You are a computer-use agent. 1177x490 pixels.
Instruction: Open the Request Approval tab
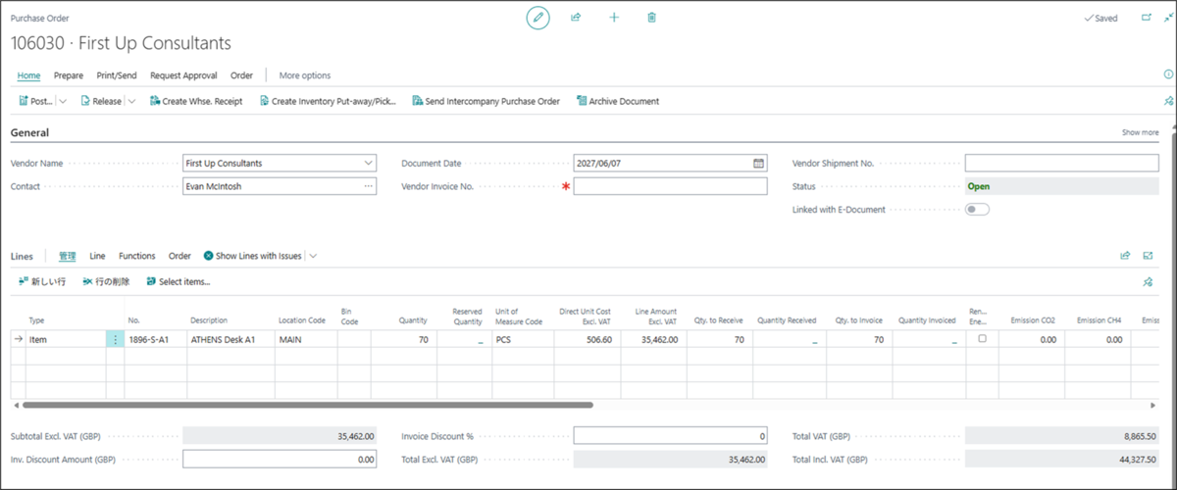coord(183,75)
